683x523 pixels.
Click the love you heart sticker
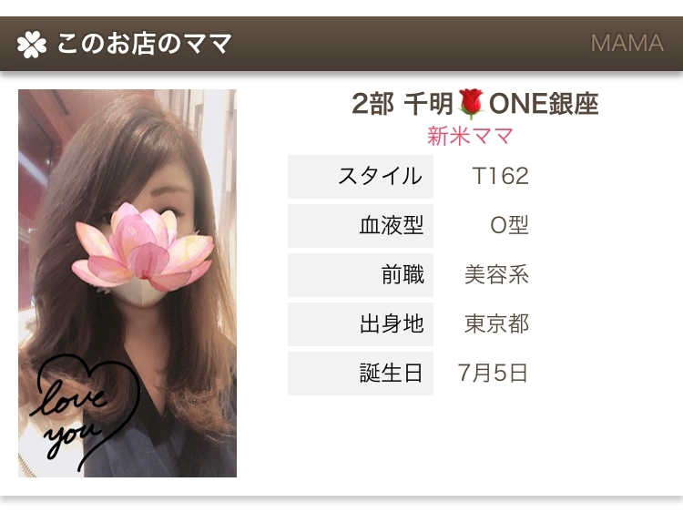(x=85, y=412)
